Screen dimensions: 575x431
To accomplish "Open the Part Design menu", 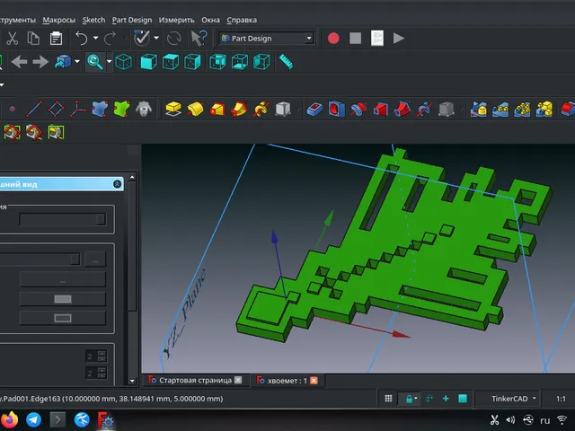I will pos(132,20).
